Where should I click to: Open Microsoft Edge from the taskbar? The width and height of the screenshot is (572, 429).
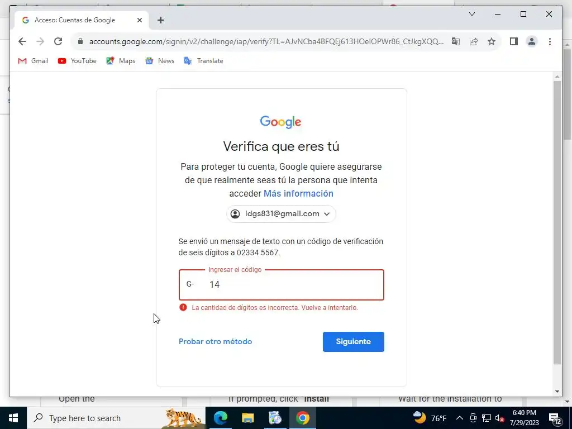tap(220, 418)
